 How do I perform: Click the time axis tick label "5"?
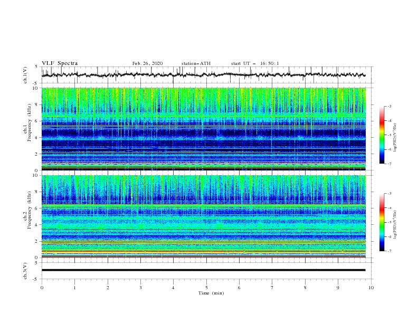point(206,288)
